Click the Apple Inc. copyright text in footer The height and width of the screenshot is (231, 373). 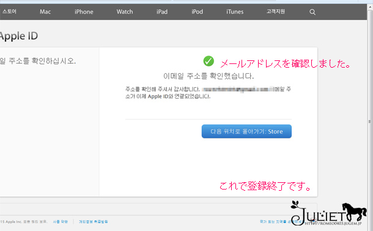click(x=24, y=221)
